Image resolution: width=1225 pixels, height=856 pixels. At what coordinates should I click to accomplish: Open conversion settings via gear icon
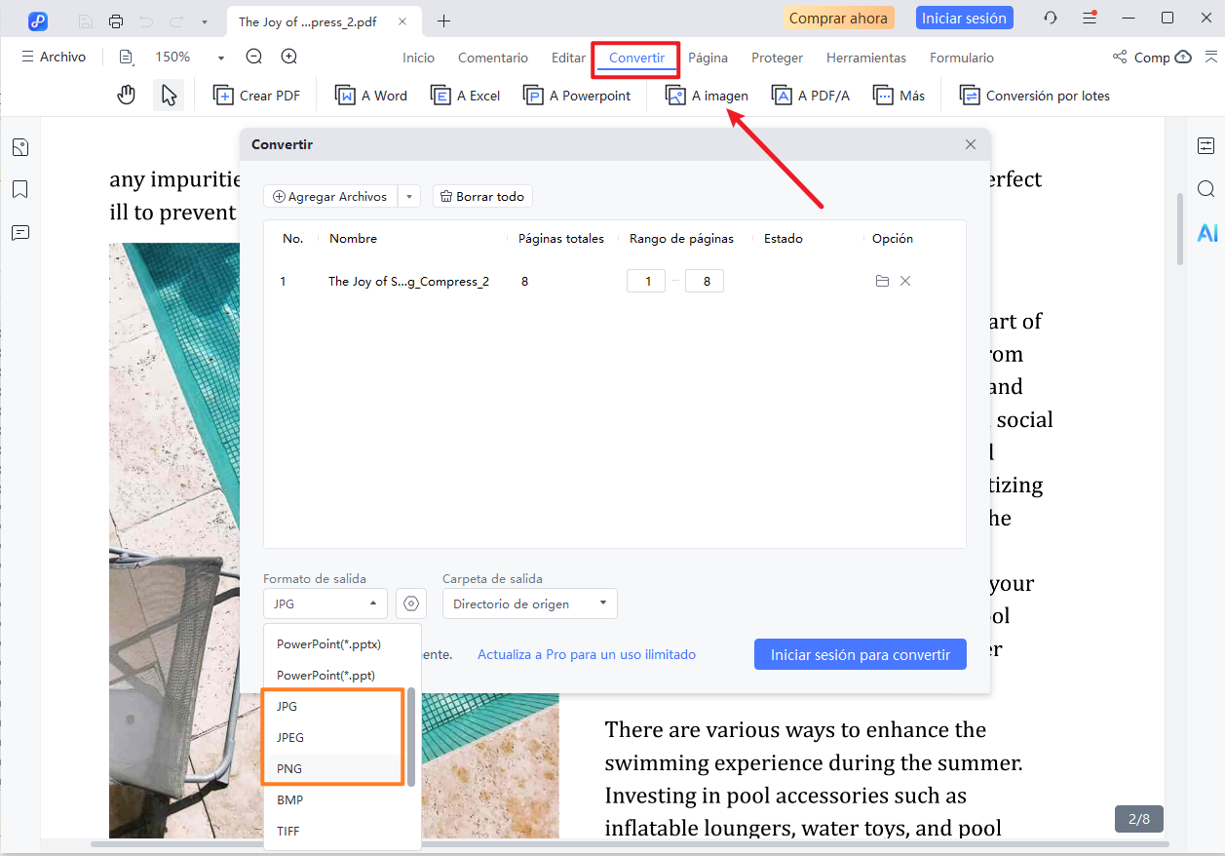tap(410, 603)
